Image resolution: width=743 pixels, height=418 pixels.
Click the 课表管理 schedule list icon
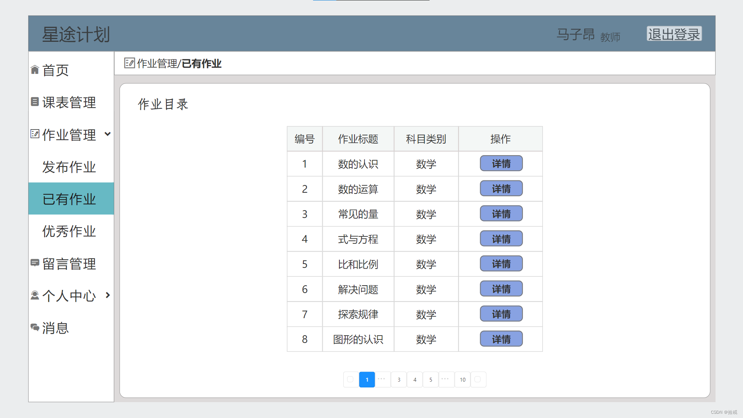[35, 102]
